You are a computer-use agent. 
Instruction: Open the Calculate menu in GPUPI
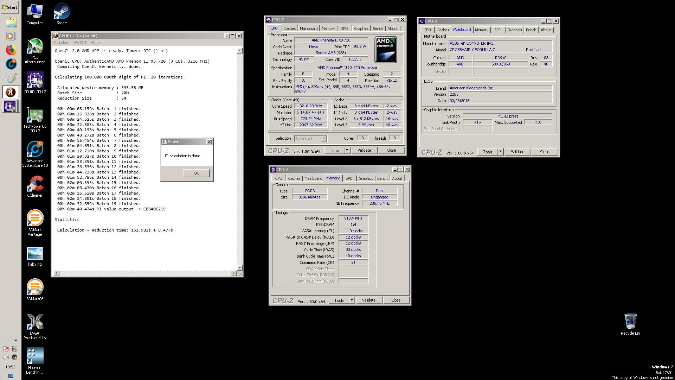click(x=62, y=43)
